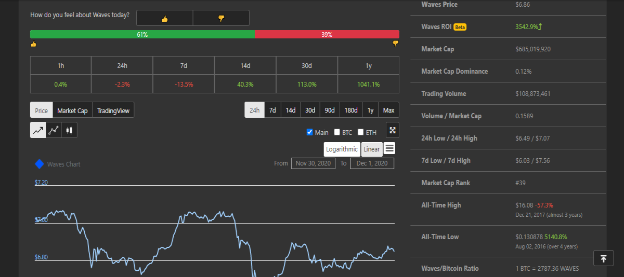The height and width of the screenshot is (277, 624).
Task: Vote thumbs down for Waves sentiment
Action: pos(221,18)
